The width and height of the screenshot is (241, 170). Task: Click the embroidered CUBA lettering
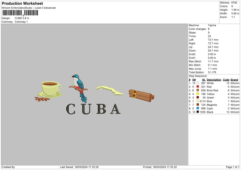[x=93, y=109]
